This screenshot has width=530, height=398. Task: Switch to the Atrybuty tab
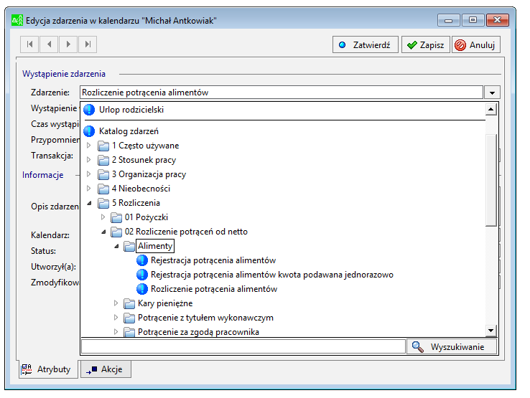pos(47,369)
